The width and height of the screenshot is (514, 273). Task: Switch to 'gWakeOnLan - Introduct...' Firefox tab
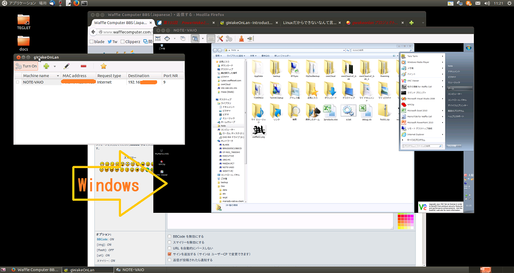(x=249, y=23)
